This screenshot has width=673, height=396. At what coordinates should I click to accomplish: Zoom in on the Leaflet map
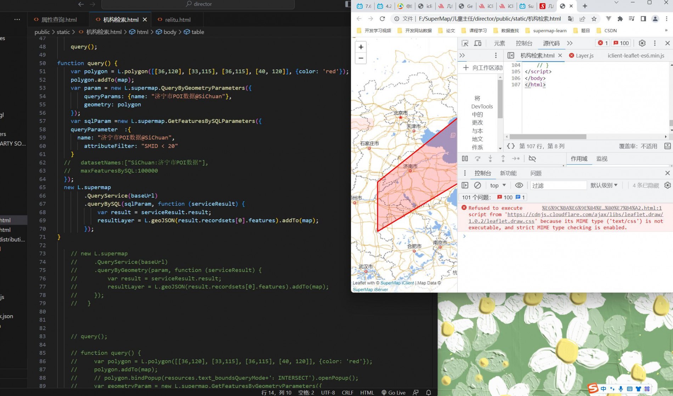[x=361, y=47]
